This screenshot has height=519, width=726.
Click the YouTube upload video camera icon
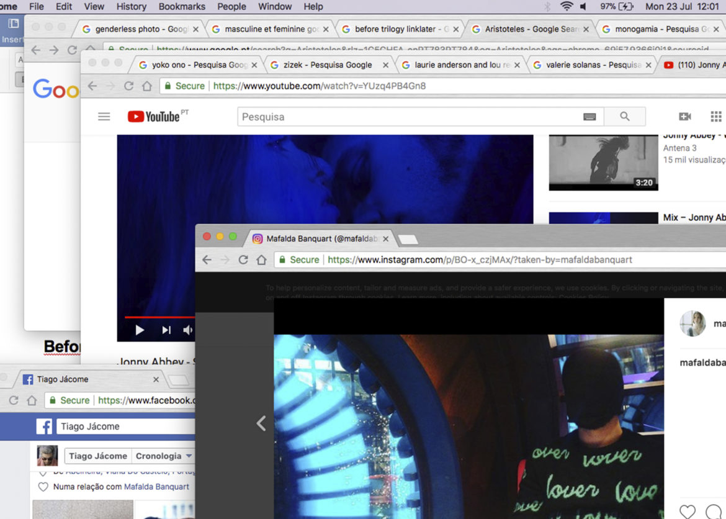click(684, 117)
